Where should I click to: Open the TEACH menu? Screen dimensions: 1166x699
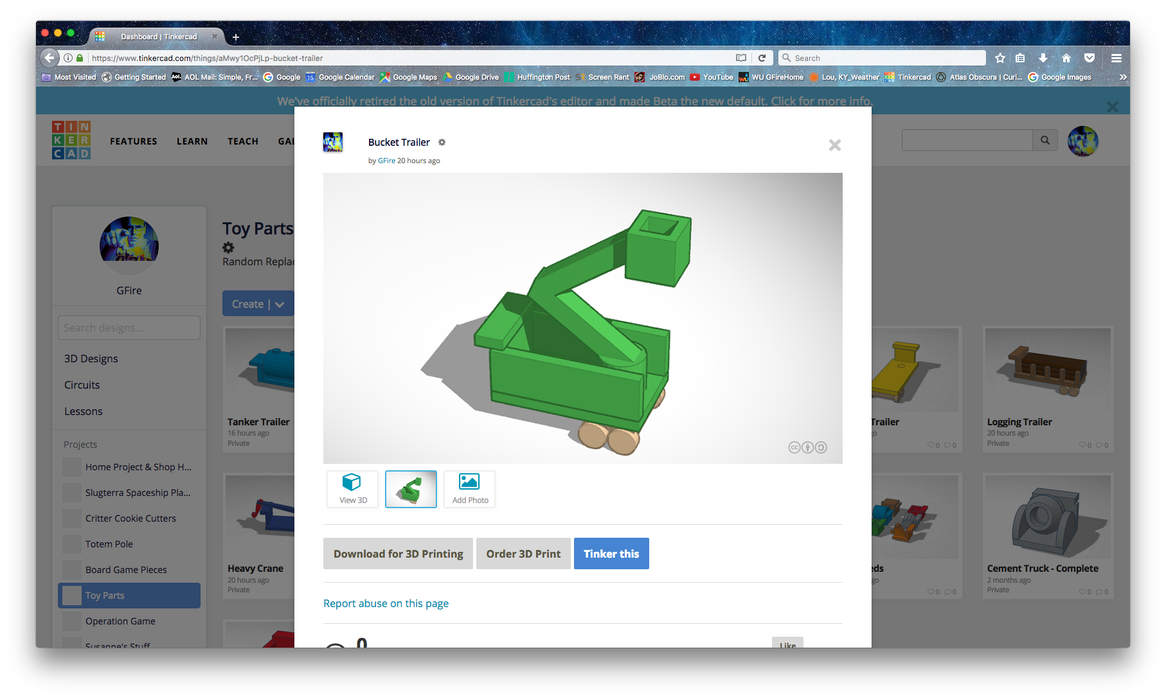(243, 141)
